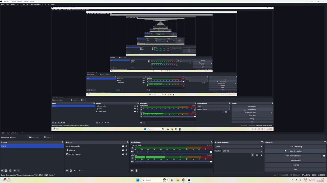Open Audio Mixer bottom three-dot menu
327x183 pixels.
click(136, 171)
